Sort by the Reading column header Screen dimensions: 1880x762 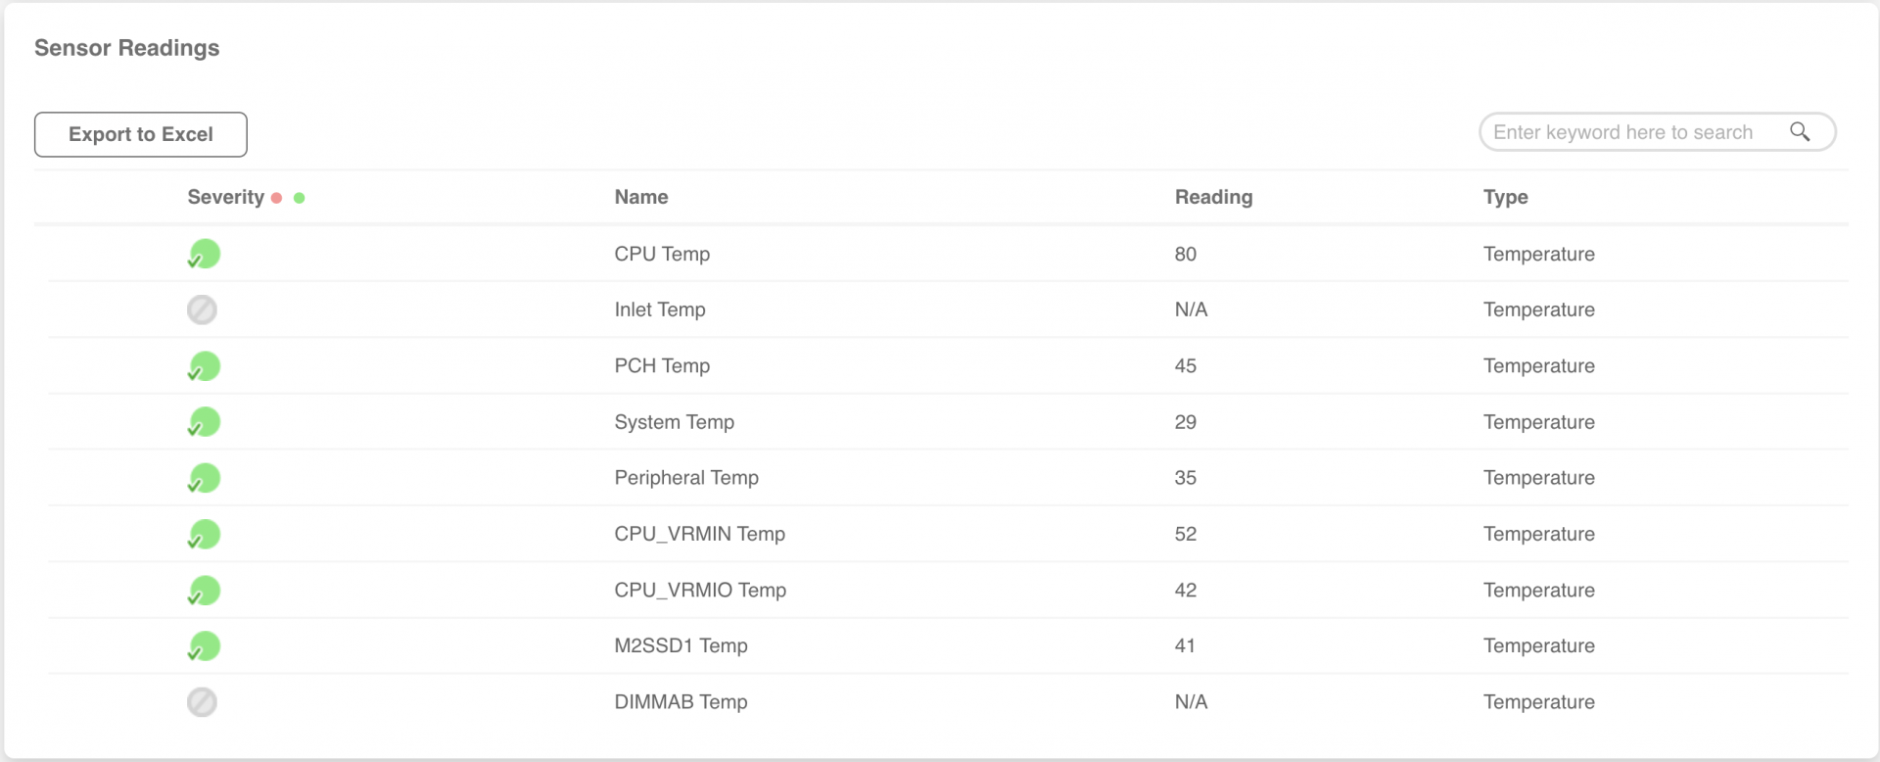tap(1213, 197)
